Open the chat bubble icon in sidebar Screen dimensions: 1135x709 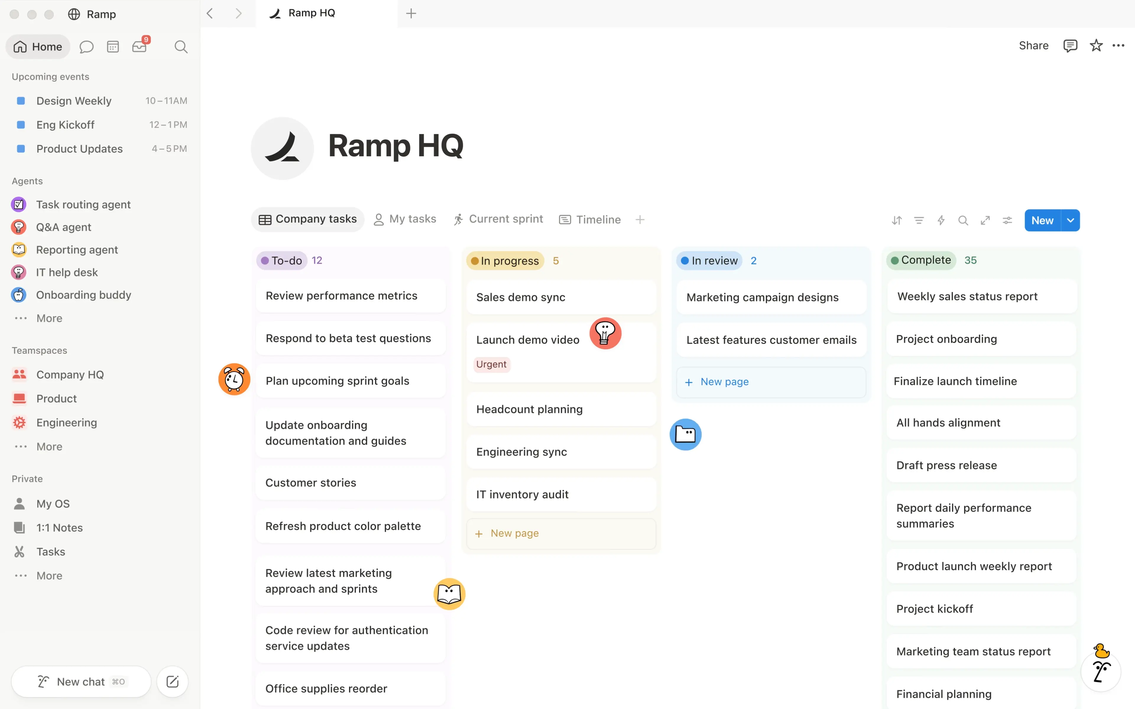pos(86,47)
